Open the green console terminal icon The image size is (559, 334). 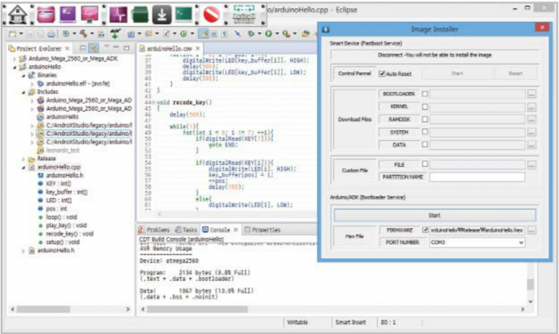click(x=183, y=15)
